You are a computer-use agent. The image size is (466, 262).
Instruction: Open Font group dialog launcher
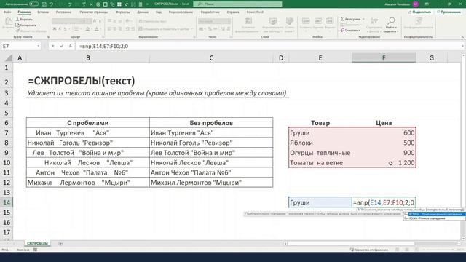click(x=103, y=37)
